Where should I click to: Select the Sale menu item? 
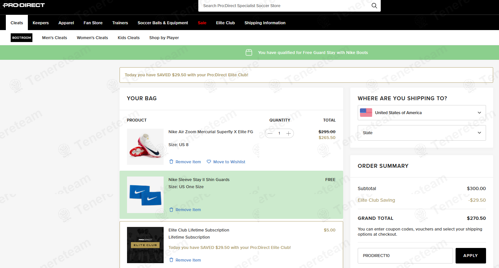pyautogui.click(x=202, y=23)
